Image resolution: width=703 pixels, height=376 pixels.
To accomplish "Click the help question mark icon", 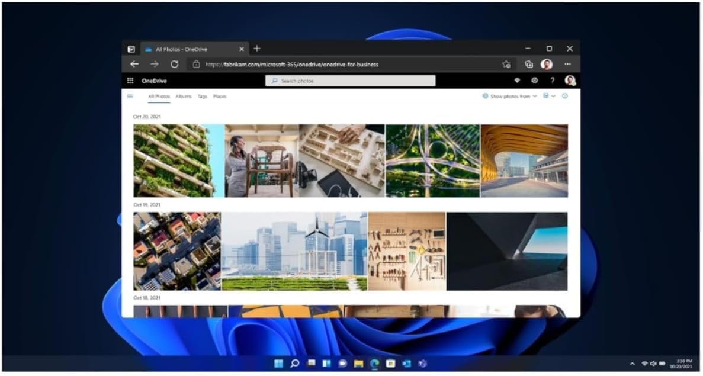I will click(552, 81).
